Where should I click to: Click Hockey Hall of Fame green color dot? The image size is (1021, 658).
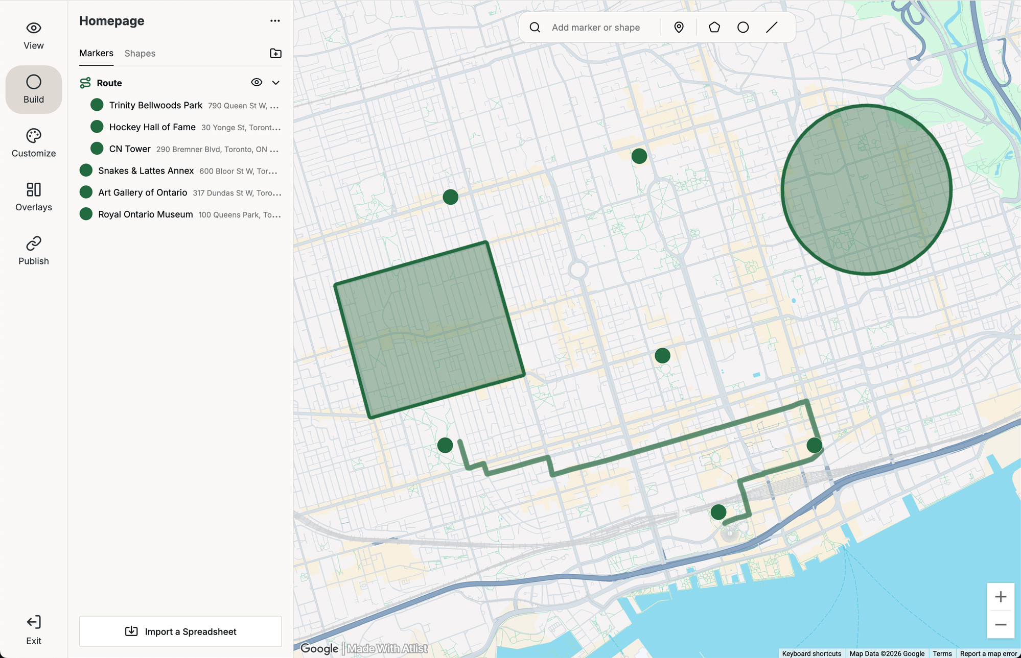click(97, 127)
